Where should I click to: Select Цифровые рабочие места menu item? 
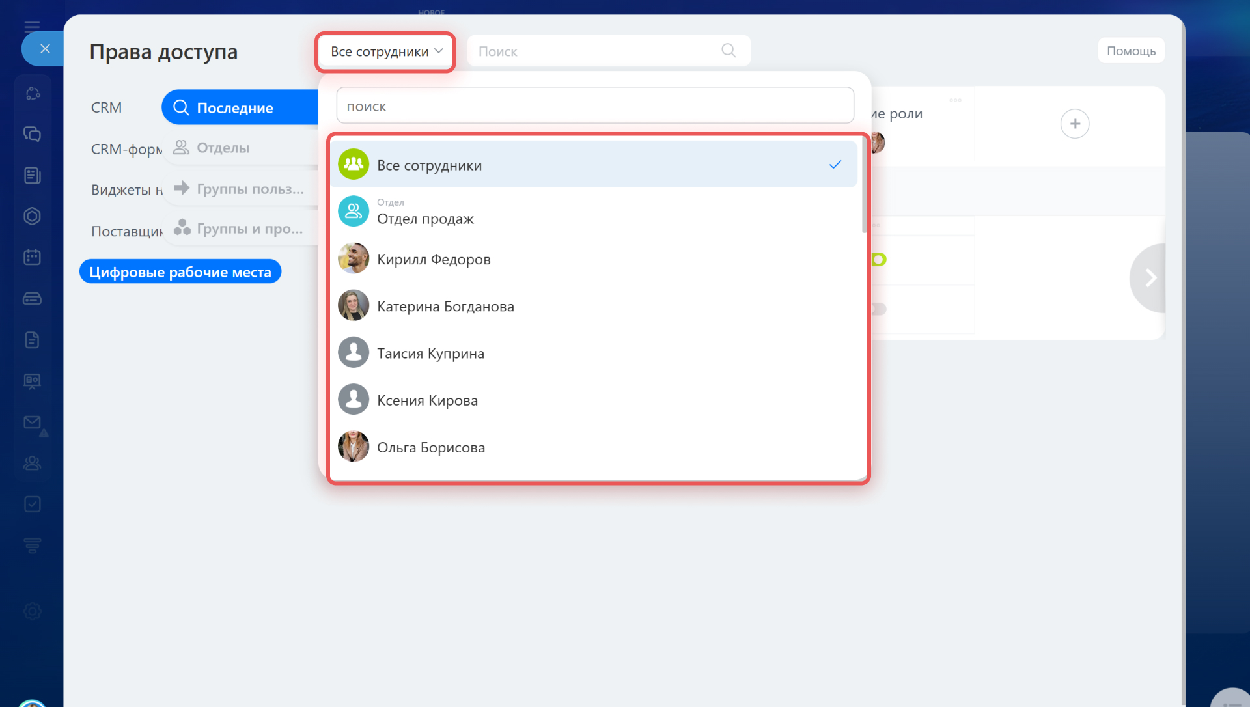(180, 272)
